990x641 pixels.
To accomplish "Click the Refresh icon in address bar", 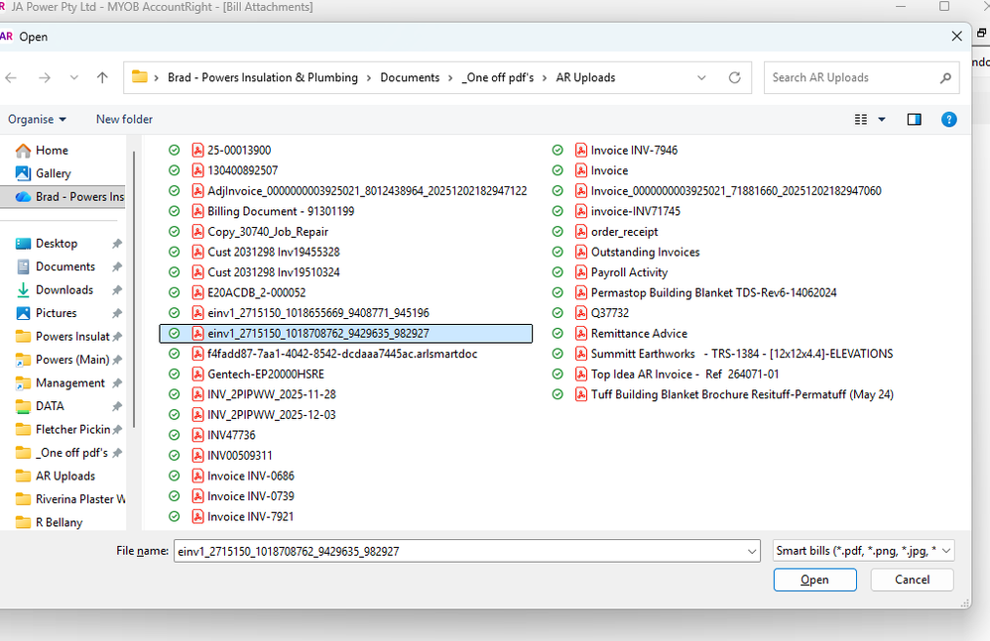I will tap(734, 77).
